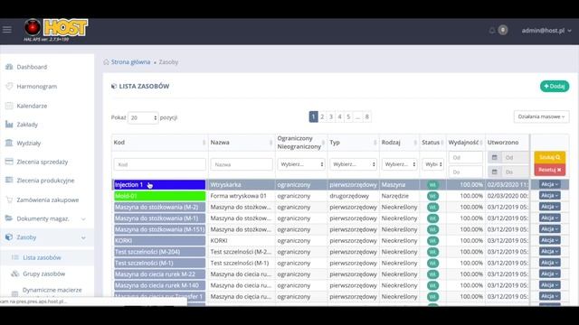The width and height of the screenshot is (579, 325).
Task: Click the calendar icon beside the Do date field
Action: click(x=495, y=172)
